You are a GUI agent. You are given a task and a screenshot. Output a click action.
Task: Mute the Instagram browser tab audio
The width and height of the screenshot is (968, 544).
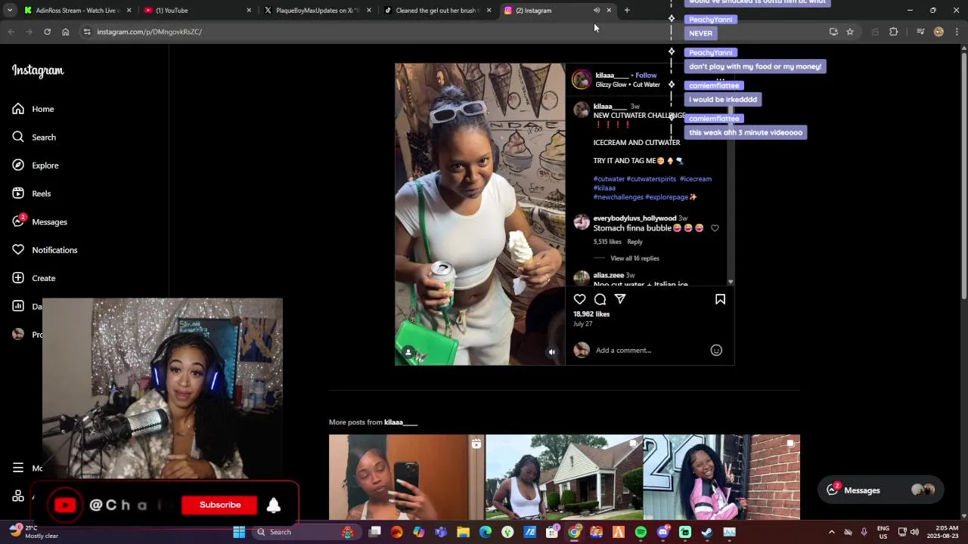[x=597, y=10]
